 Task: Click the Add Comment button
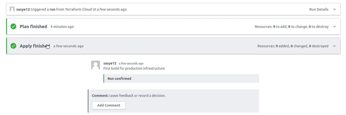click(109, 105)
